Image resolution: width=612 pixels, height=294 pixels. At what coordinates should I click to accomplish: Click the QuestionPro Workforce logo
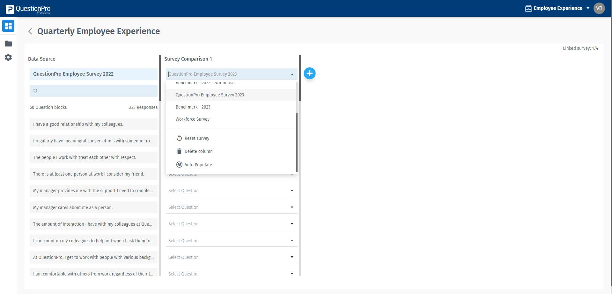[x=28, y=9]
